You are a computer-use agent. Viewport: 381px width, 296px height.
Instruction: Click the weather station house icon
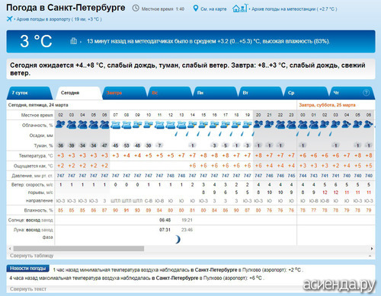tap(239, 8)
